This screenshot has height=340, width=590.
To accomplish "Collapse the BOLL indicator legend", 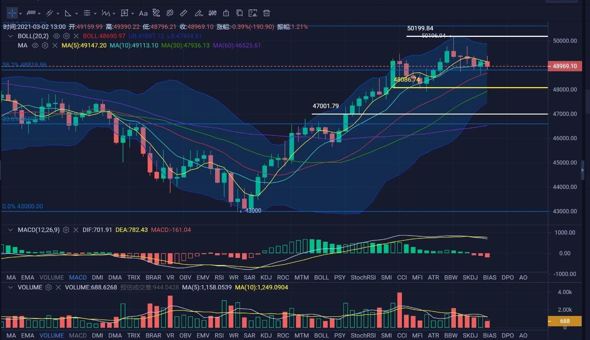I will pyautogui.click(x=11, y=36).
